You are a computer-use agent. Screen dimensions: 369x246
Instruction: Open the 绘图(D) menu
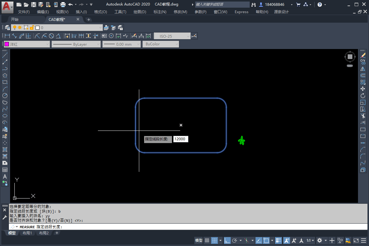pyautogui.click(x=140, y=12)
